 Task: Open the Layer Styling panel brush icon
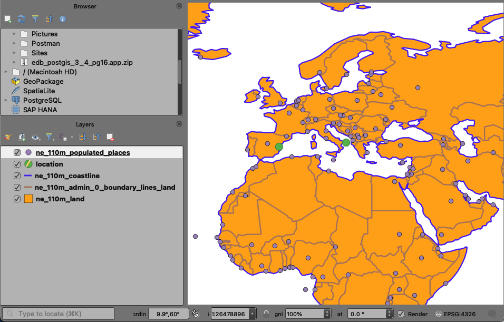8,137
